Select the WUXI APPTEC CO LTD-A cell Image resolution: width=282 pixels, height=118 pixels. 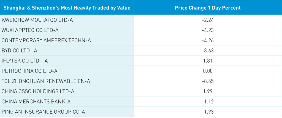tap(30, 30)
